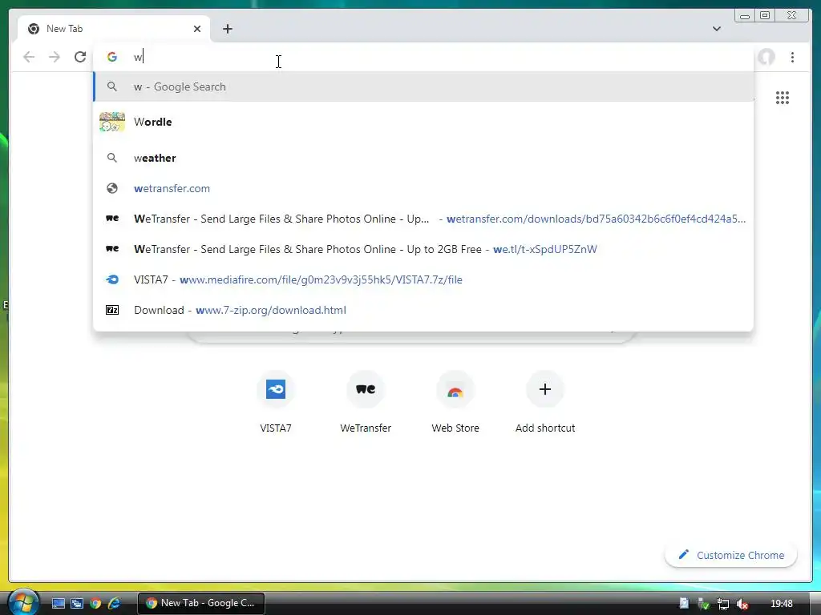
Task: Click the network tray icon
Action: [723, 604]
